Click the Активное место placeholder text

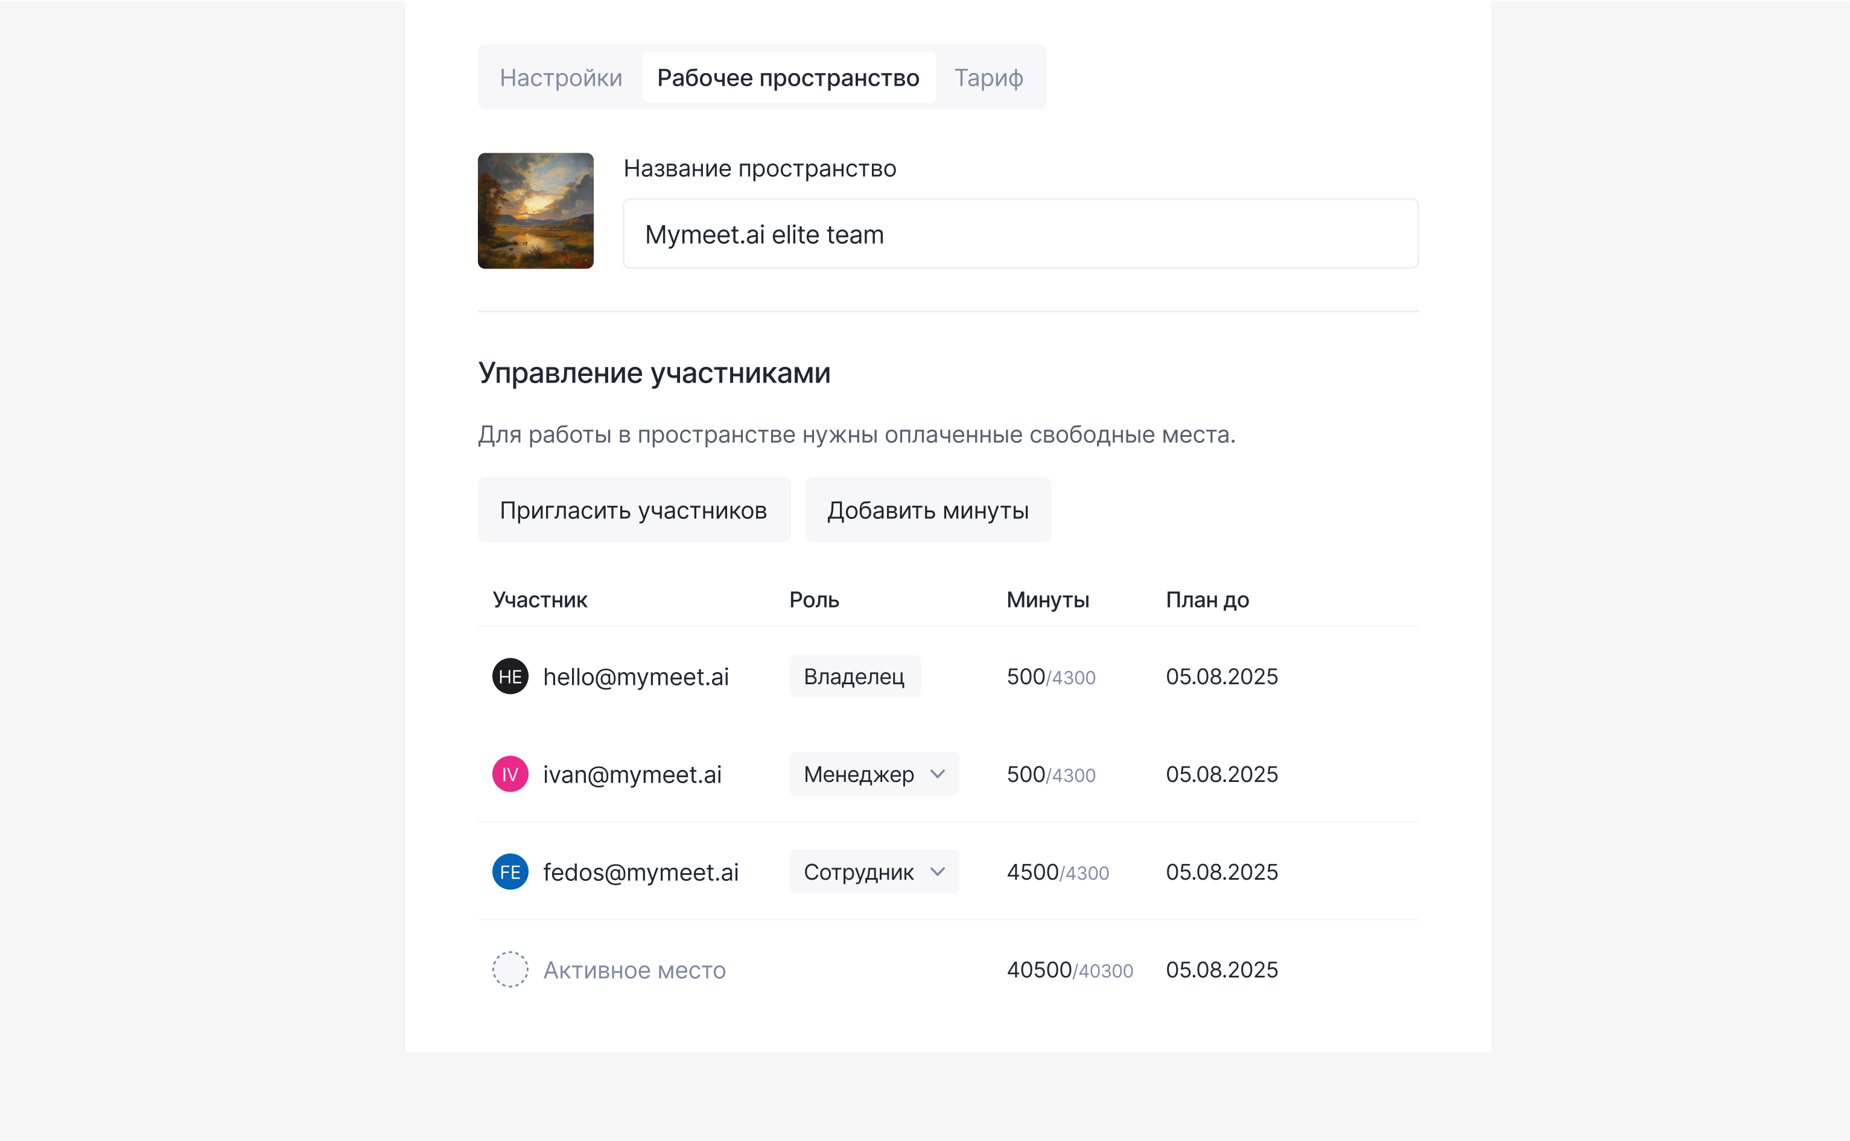tap(634, 970)
